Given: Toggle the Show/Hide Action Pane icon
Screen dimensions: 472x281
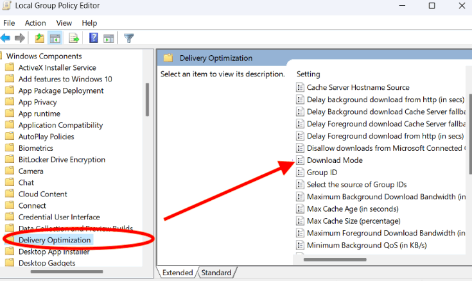Looking at the screenshot, I should (x=109, y=38).
